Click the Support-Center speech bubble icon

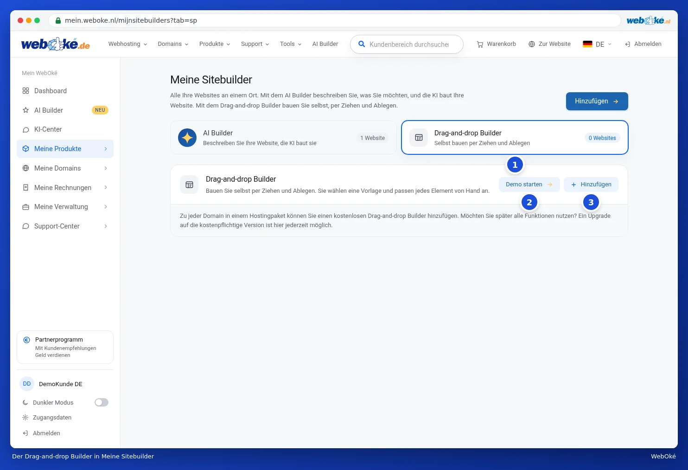pyautogui.click(x=25, y=226)
